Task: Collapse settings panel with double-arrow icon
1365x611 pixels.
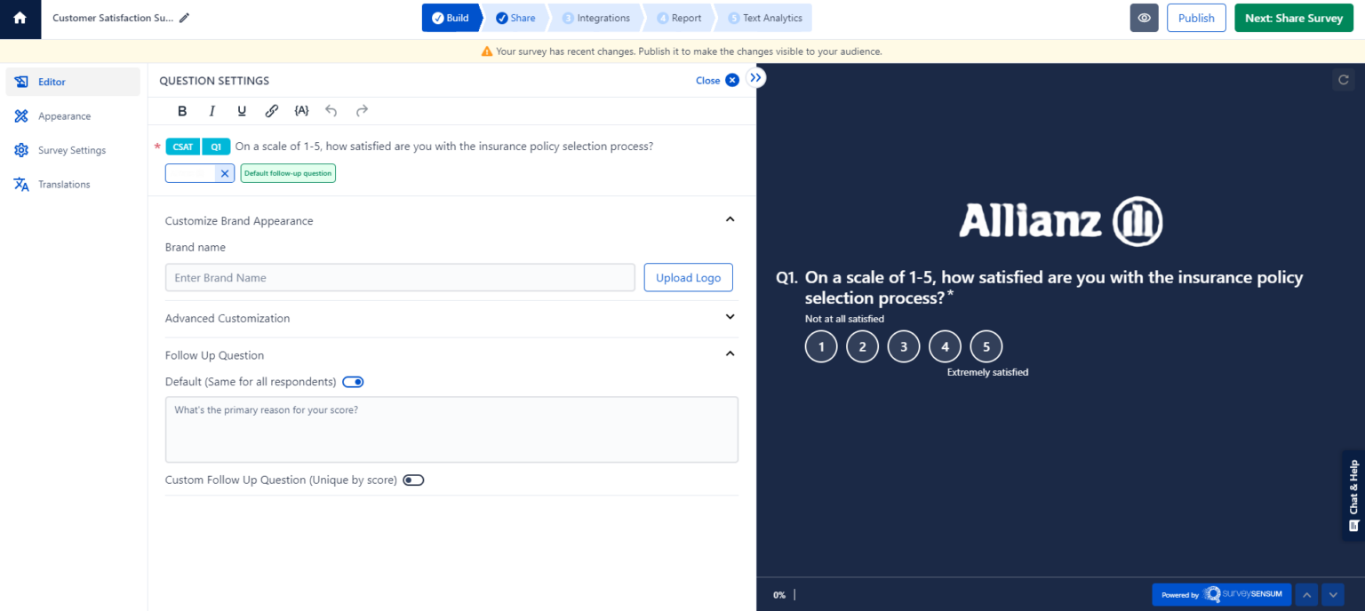Action: click(755, 78)
